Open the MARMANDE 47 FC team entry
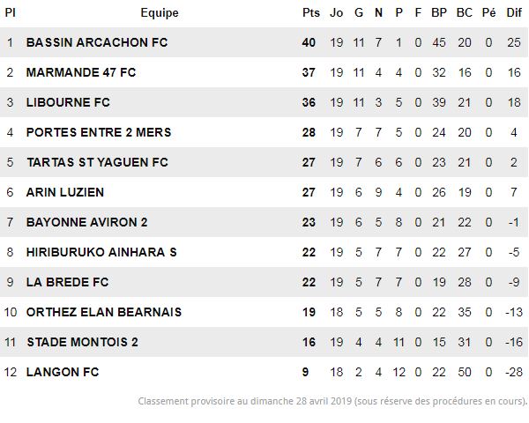Viewport: 529px width, 423px height. click(81, 72)
